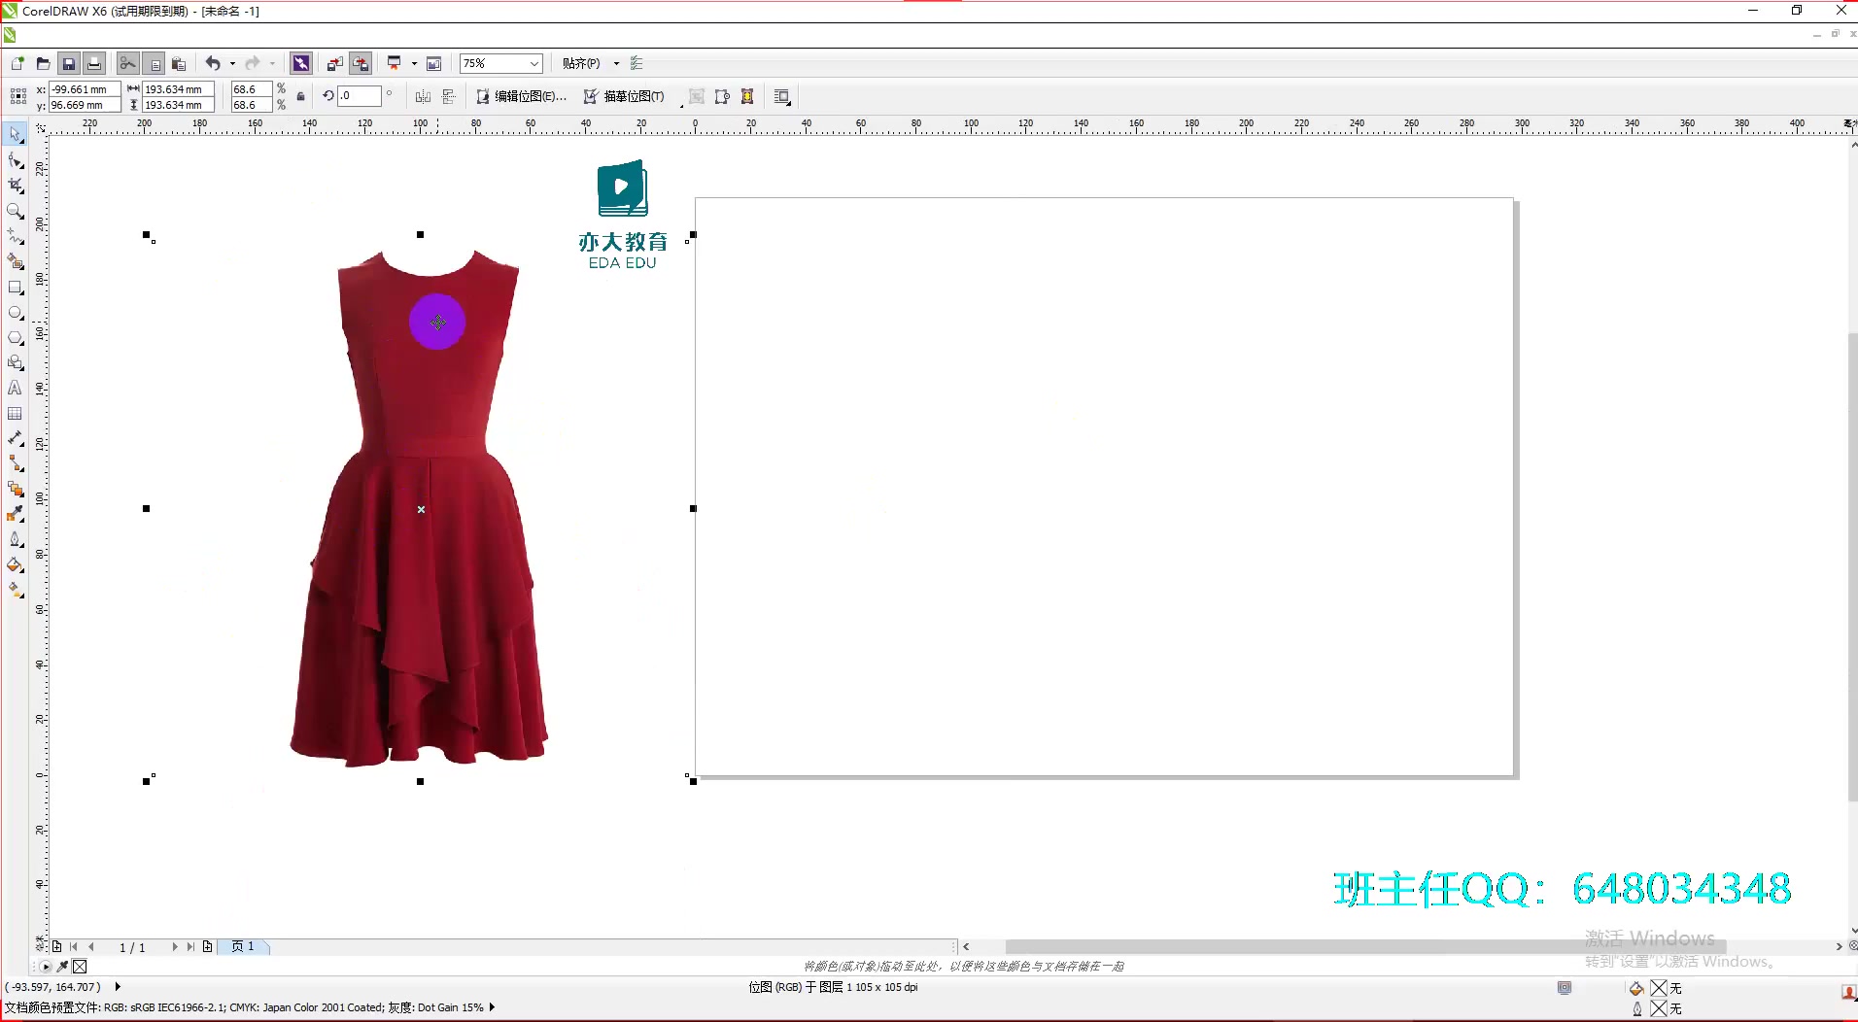Click the resample bitmap icon

722,96
